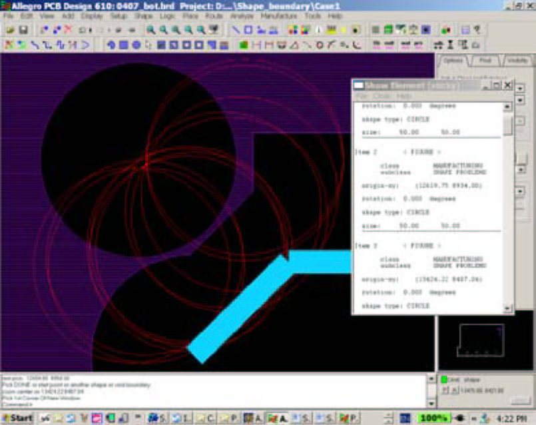Click the first magnifier zoom icon

coord(150,30)
